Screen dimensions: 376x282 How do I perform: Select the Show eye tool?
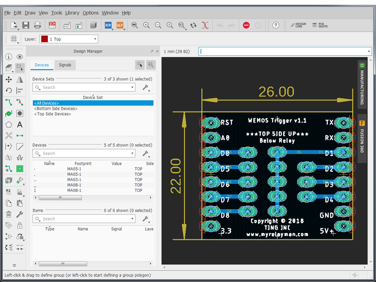click(x=20, y=57)
